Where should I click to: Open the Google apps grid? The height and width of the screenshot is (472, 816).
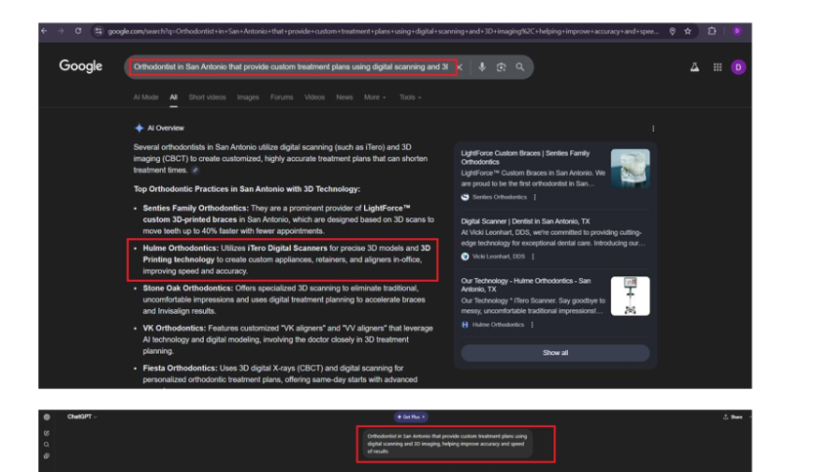[717, 67]
